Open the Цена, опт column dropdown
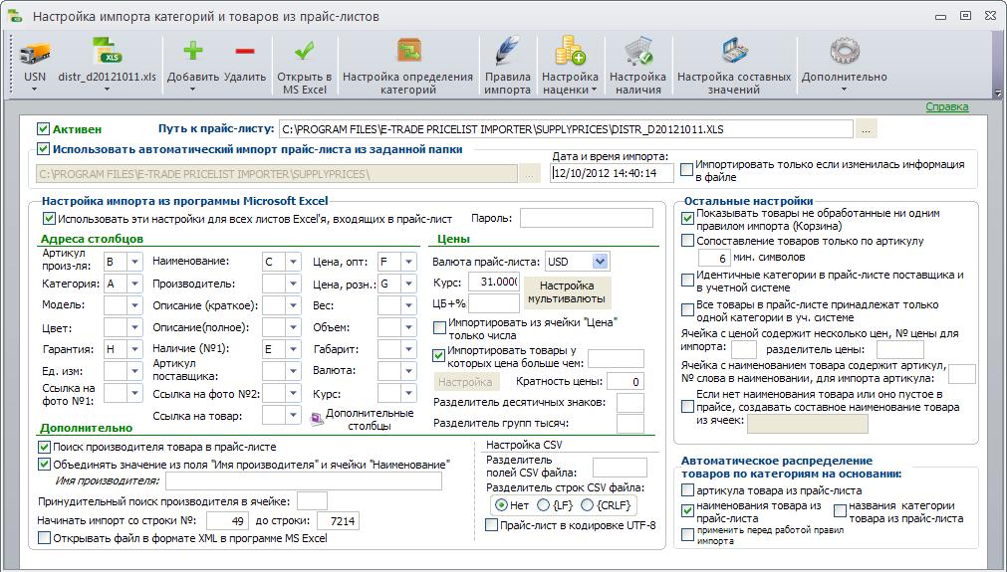This screenshot has height=572, width=1007. 408,262
